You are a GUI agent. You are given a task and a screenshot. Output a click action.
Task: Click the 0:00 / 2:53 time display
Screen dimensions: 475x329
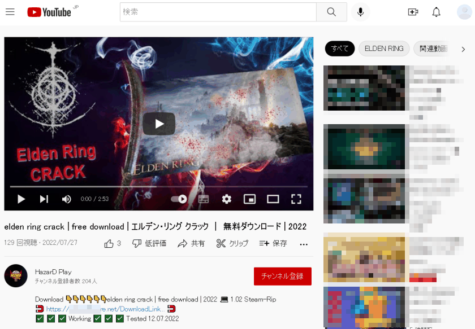coord(94,199)
